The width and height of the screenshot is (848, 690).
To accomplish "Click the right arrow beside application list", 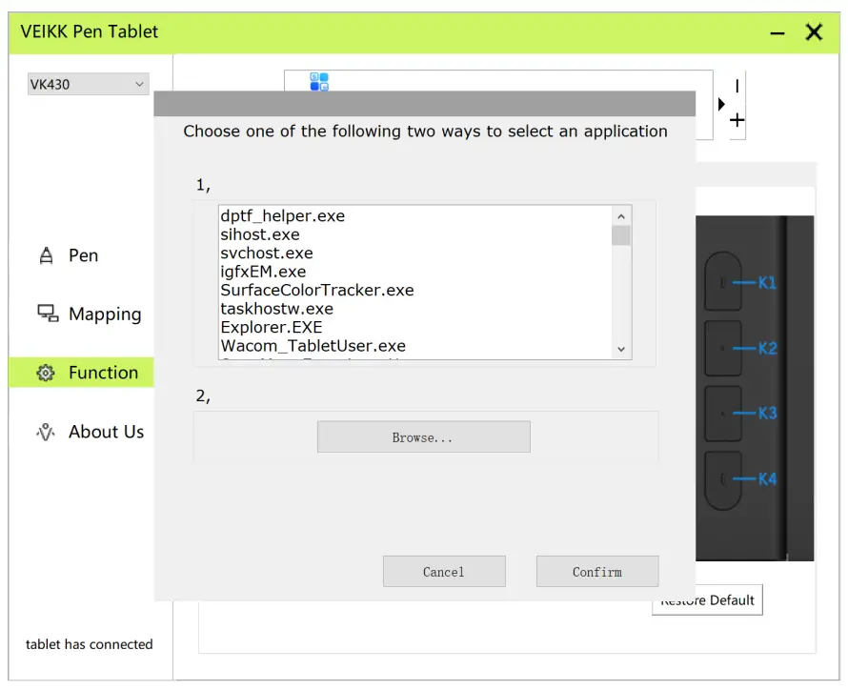I will tap(721, 103).
